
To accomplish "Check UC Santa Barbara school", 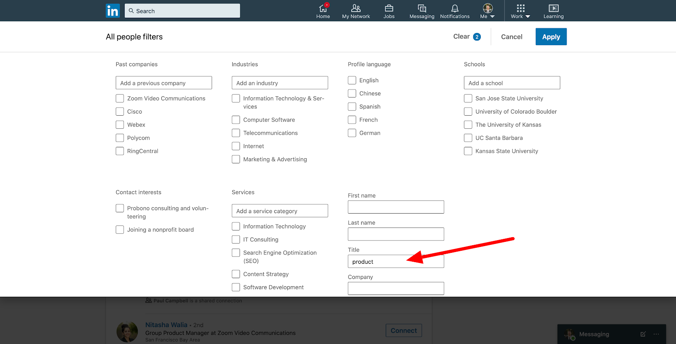I will pos(468,138).
